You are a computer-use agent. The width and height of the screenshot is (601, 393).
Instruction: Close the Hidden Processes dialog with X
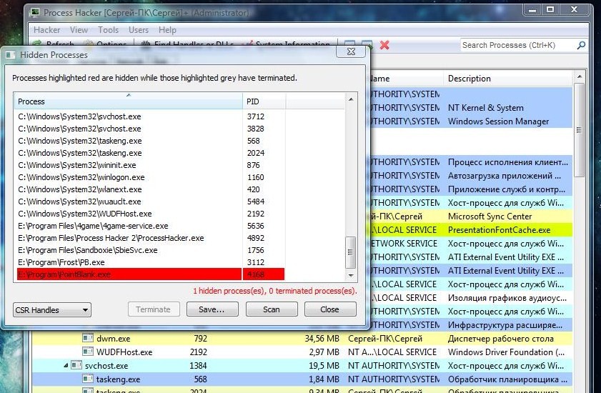click(351, 51)
